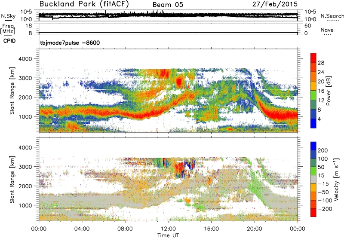Click the "Power [dB]" colorbar title

(328, 91)
